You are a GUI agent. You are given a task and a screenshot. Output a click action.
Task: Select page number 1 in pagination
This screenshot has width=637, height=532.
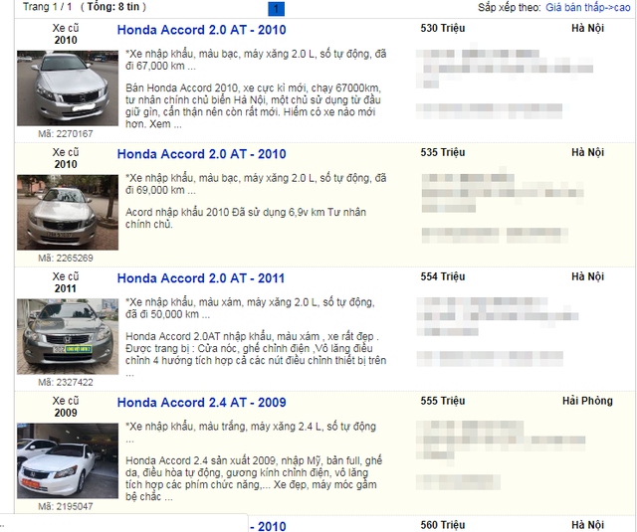[x=277, y=9]
